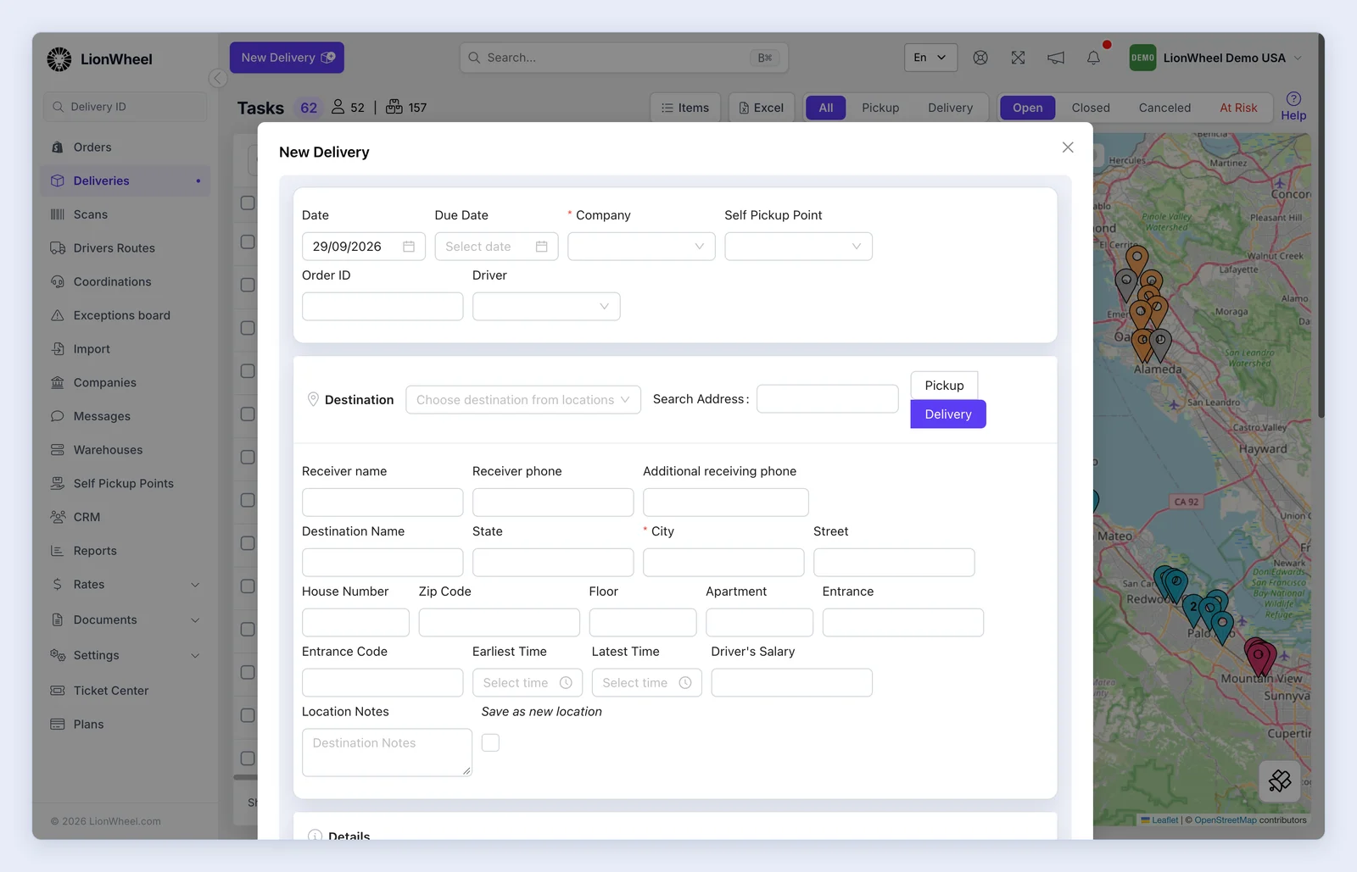
Task: Open the Driver dropdown
Action: click(x=546, y=307)
